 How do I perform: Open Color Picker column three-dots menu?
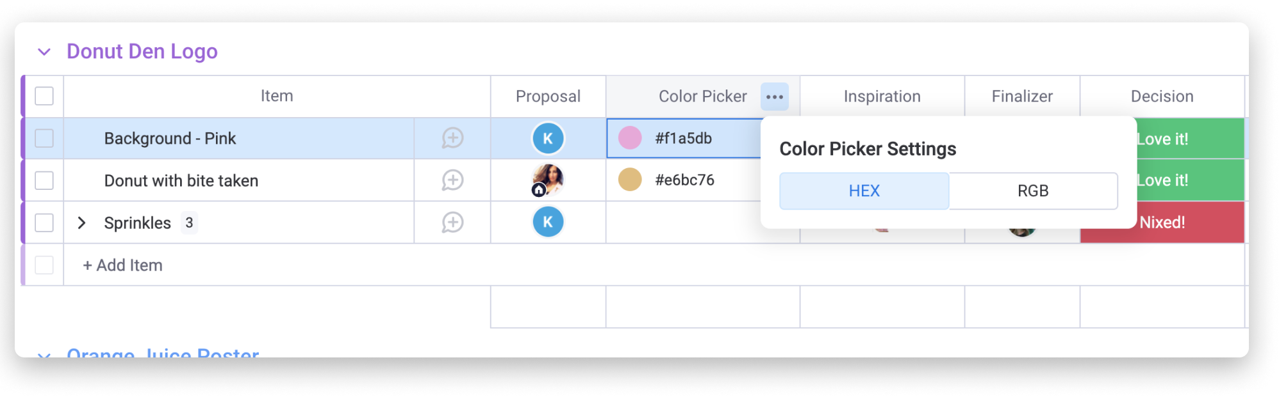[775, 97]
